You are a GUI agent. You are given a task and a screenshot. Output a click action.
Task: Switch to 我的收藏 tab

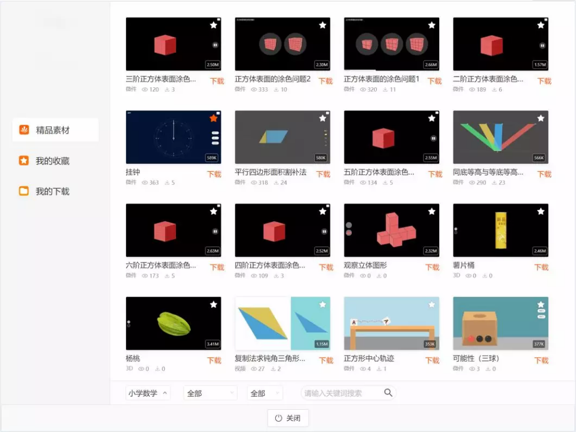pyautogui.click(x=52, y=161)
